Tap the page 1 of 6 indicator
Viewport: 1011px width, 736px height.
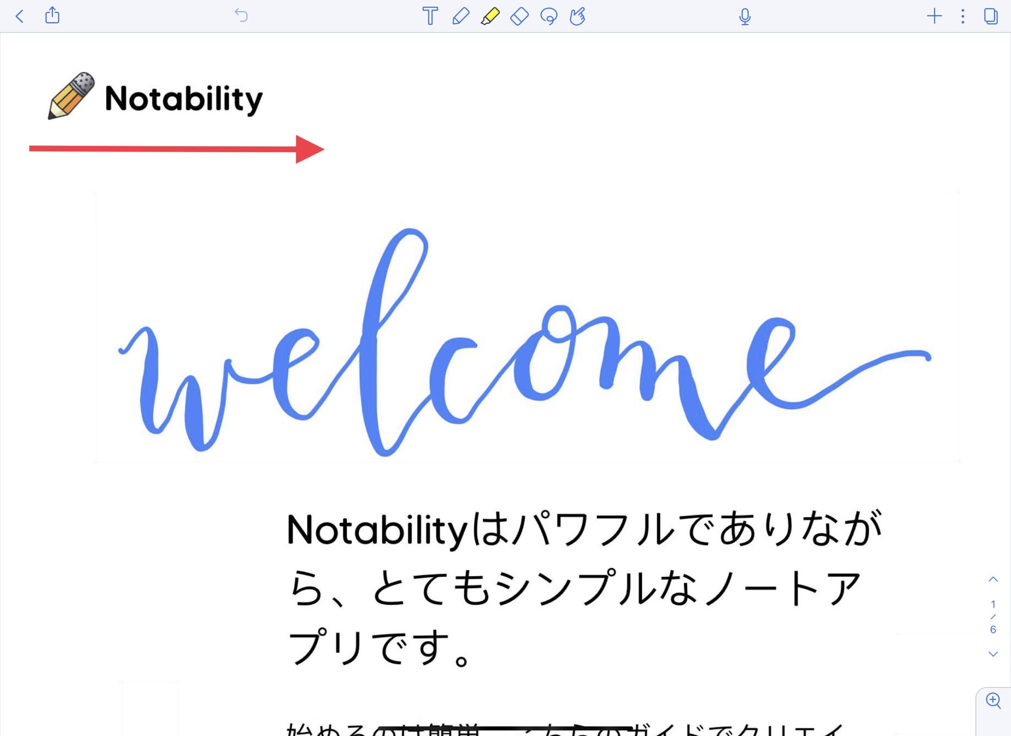[x=993, y=617]
